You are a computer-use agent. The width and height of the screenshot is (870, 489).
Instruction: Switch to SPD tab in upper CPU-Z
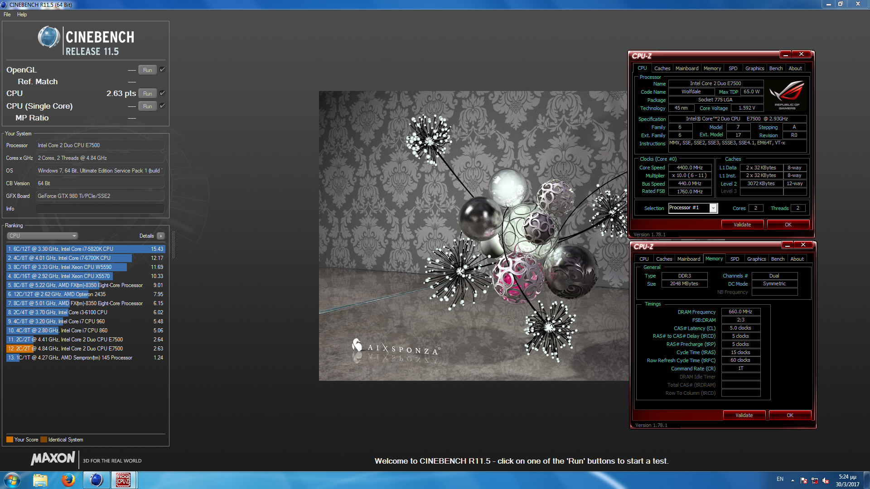pos(733,68)
